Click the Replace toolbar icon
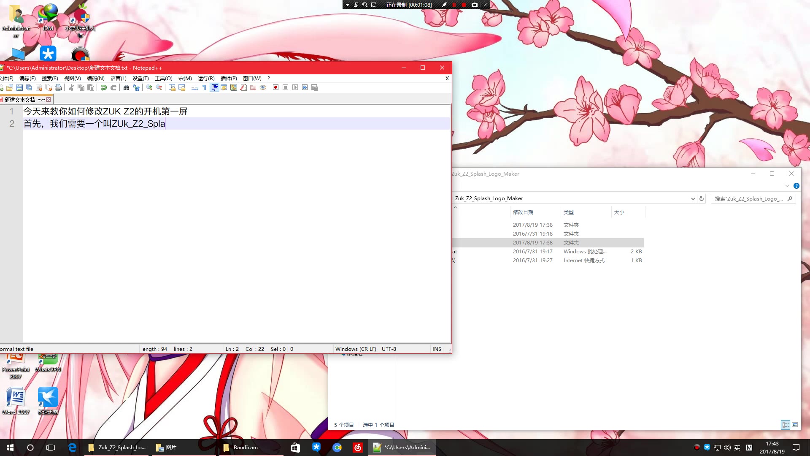Viewport: 810px width, 456px height. (136, 87)
